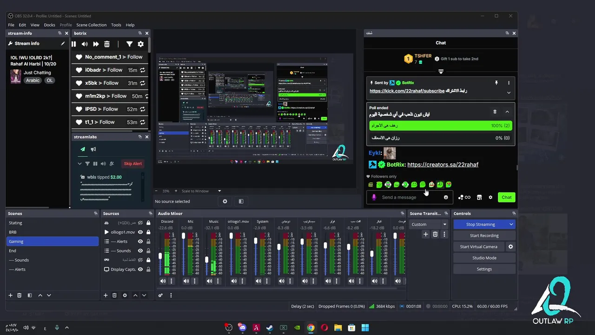Adjust the System volume fader
Screen dimensions: 595x335
pos(256,241)
